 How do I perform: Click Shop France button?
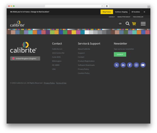107,12
